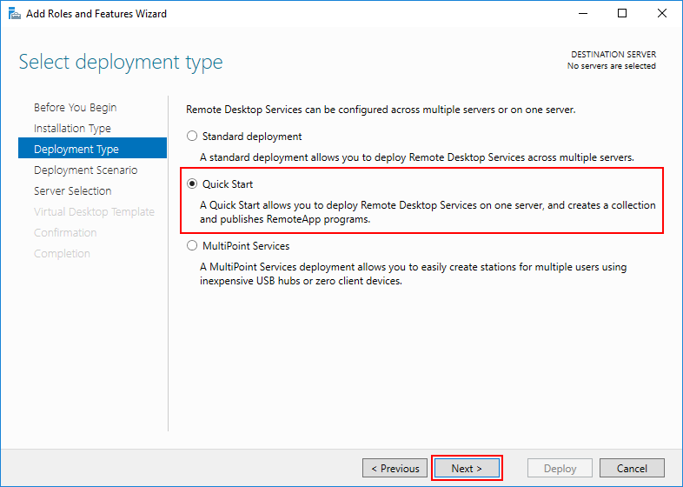
Task: Click the Confirmation step in sidebar
Action: (x=65, y=233)
